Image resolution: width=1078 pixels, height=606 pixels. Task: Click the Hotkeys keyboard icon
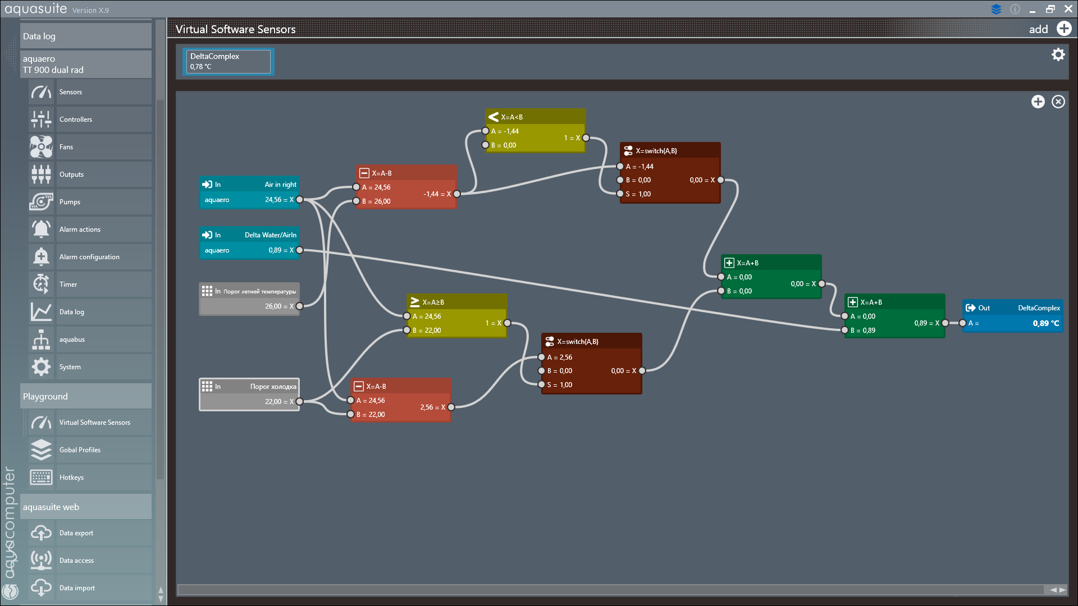point(41,478)
